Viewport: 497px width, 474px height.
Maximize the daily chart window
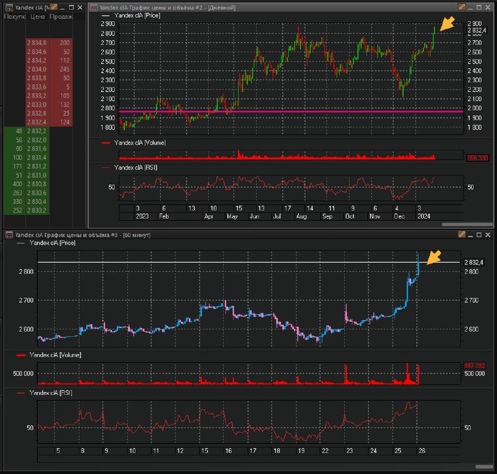click(x=479, y=7)
